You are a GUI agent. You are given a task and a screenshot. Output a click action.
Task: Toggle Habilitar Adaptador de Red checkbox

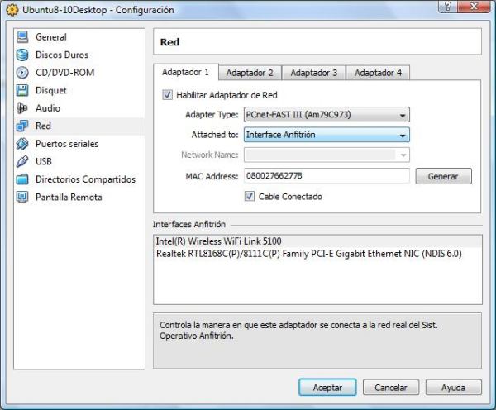click(x=169, y=95)
